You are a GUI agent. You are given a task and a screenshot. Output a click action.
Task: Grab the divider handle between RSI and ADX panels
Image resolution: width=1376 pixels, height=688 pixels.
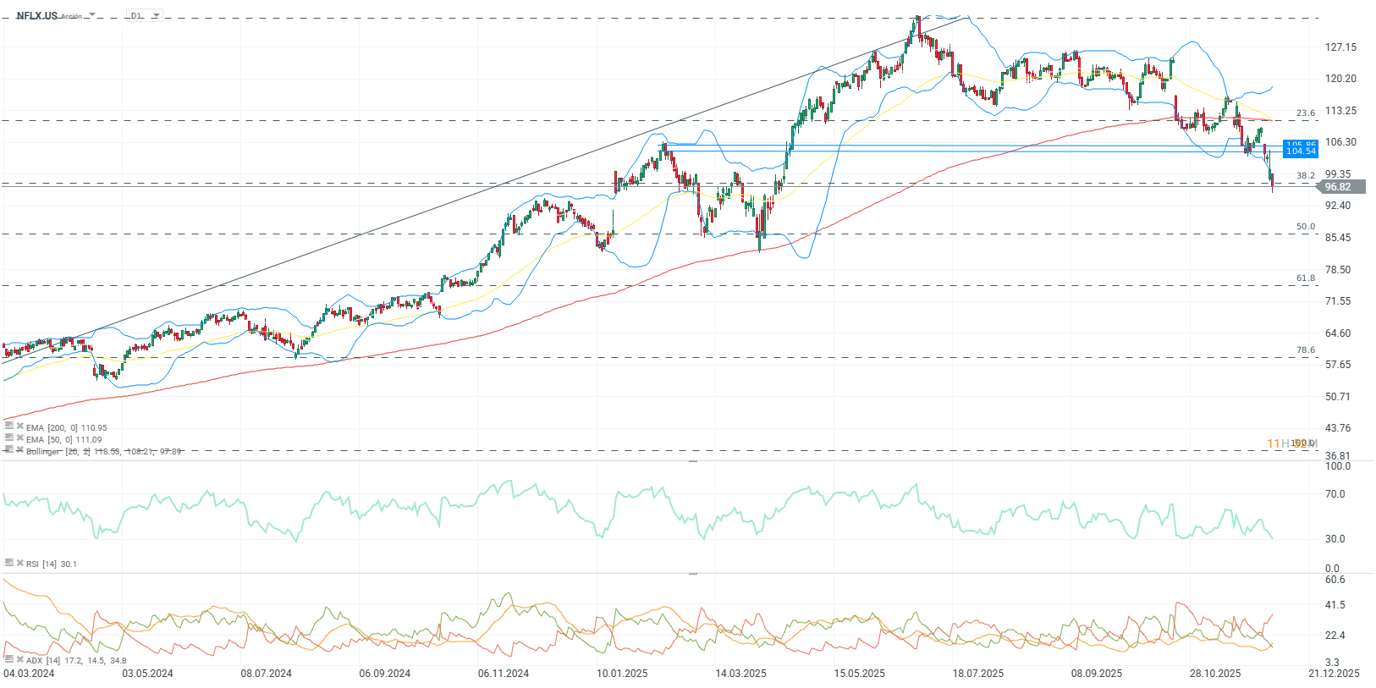pos(693,573)
